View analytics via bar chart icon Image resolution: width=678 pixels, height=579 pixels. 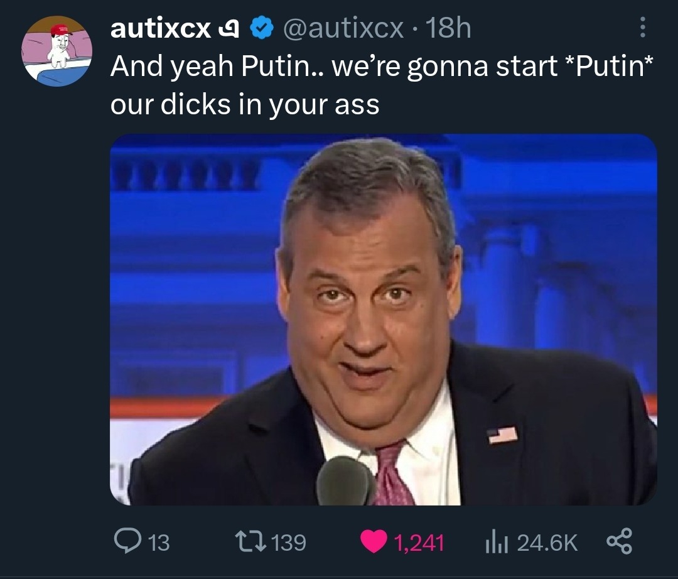[496, 542]
